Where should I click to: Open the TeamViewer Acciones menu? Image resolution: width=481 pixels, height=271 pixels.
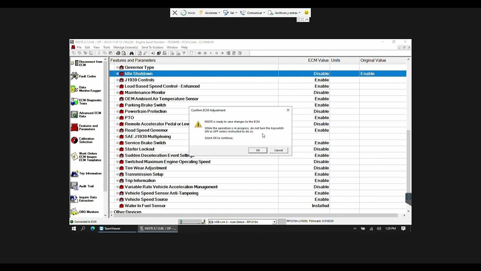pyautogui.click(x=210, y=13)
